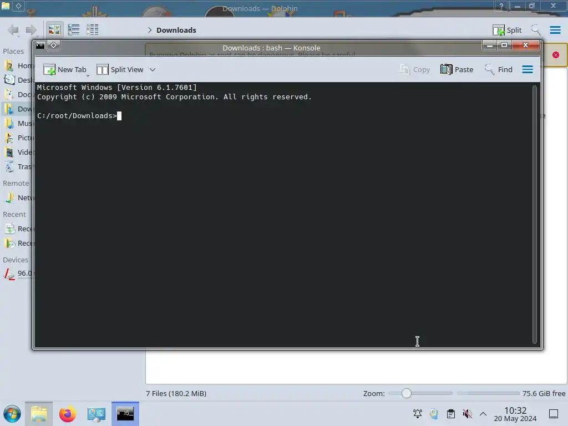Open Music in Dolphin Places
This screenshot has width=568, height=426.
tap(18, 124)
